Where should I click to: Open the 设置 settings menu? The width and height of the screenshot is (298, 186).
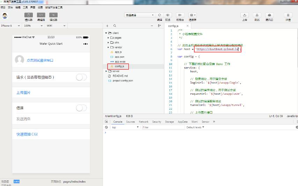tap(40, 7)
